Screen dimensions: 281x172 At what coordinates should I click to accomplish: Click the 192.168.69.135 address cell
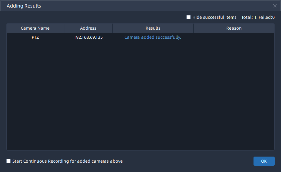[88, 37]
